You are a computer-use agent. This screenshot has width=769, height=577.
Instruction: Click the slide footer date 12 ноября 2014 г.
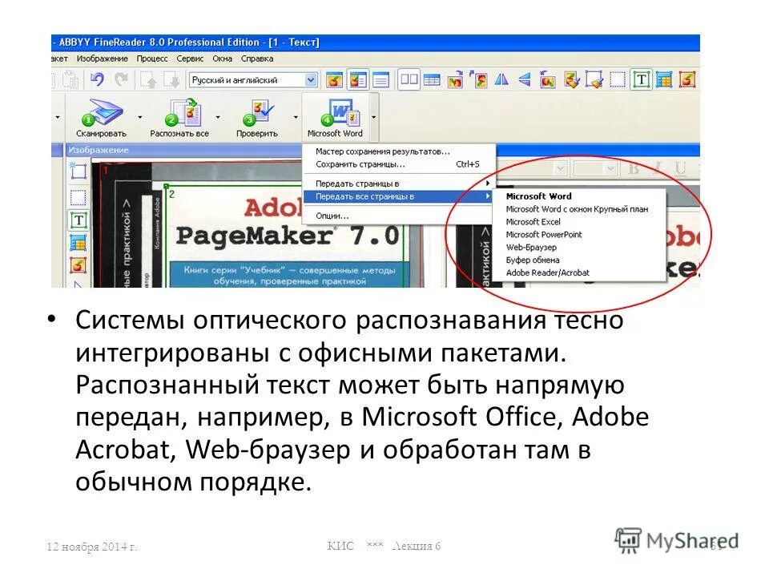tap(91, 546)
